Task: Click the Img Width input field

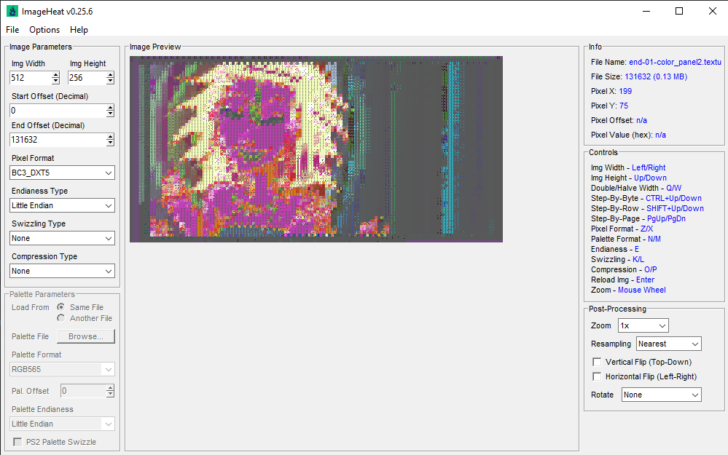Action: (30, 78)
